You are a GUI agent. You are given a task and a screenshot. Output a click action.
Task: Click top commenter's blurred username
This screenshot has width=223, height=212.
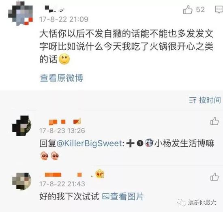(55, 9)
